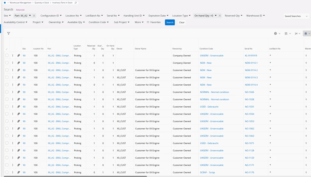Open row actions menu for NEW-0114-3

tap(12, 77)
